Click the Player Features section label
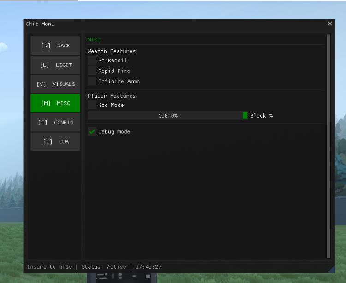 click(x=112, y=96)
